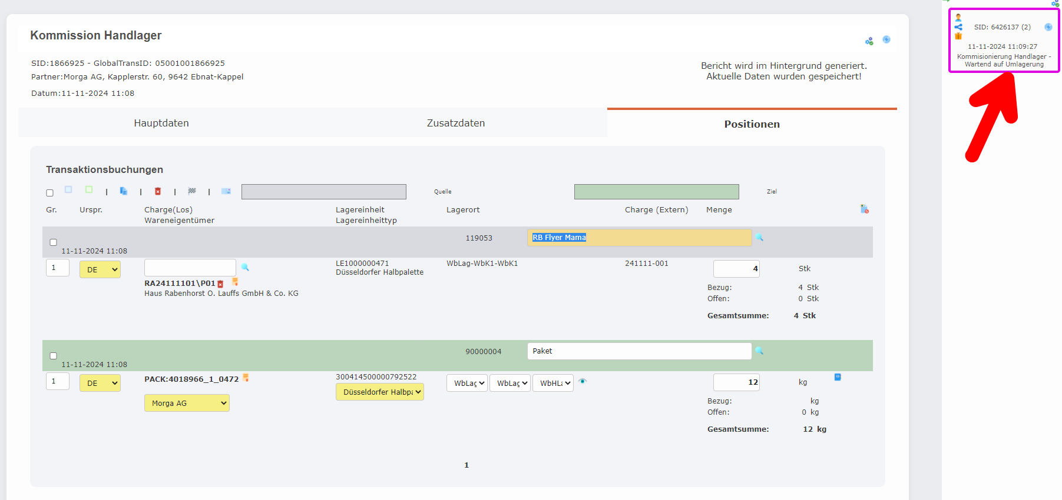Open the WbHL storage location dropdown

click(x=552, y=383)
